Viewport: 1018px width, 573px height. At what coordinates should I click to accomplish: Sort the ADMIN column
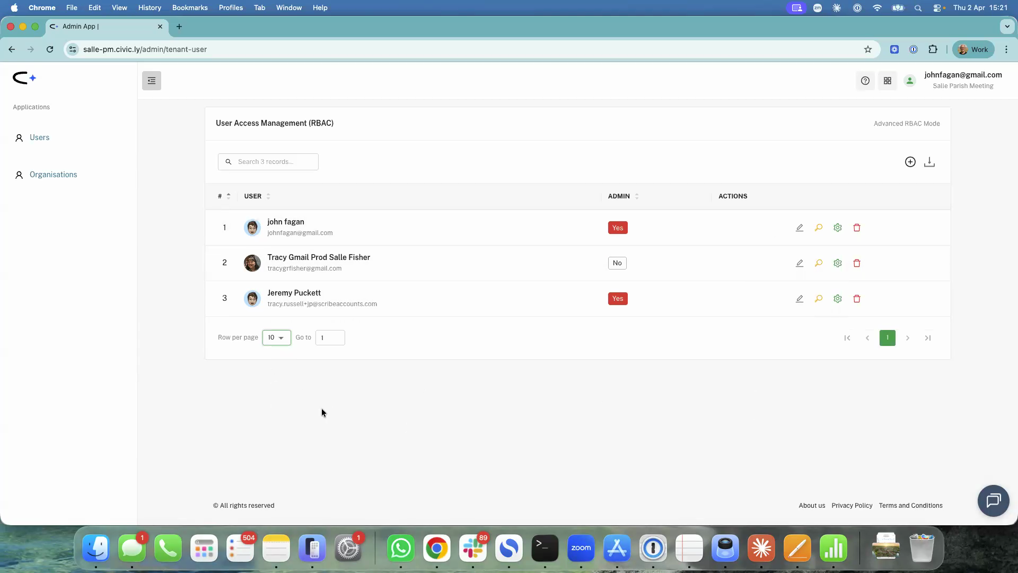636,196
